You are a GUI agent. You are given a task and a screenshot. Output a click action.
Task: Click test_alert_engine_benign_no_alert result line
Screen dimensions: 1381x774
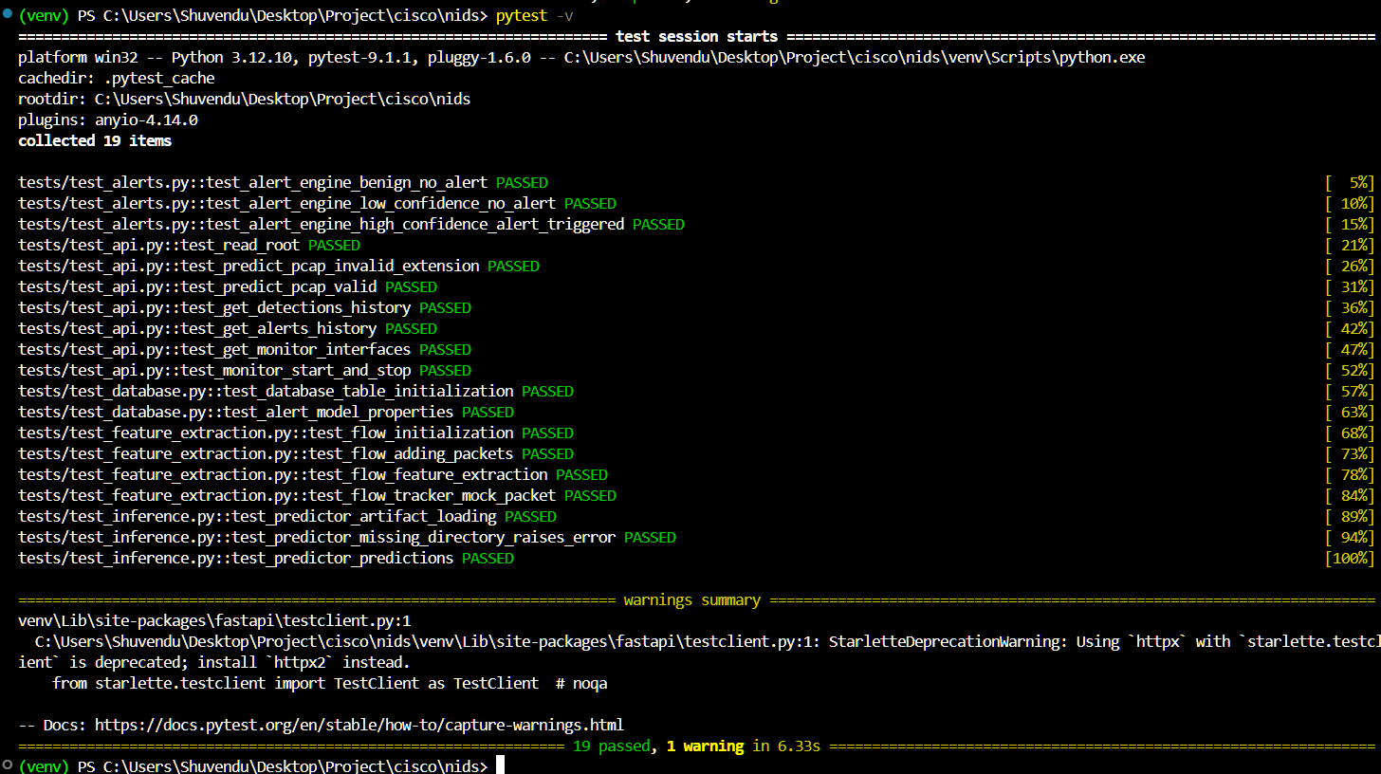283,183
